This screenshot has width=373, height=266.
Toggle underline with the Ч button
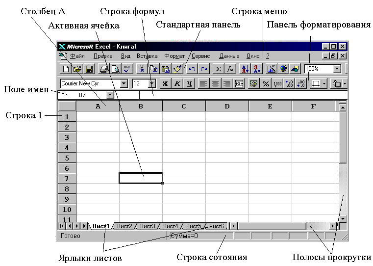click(x=189, y=83)
